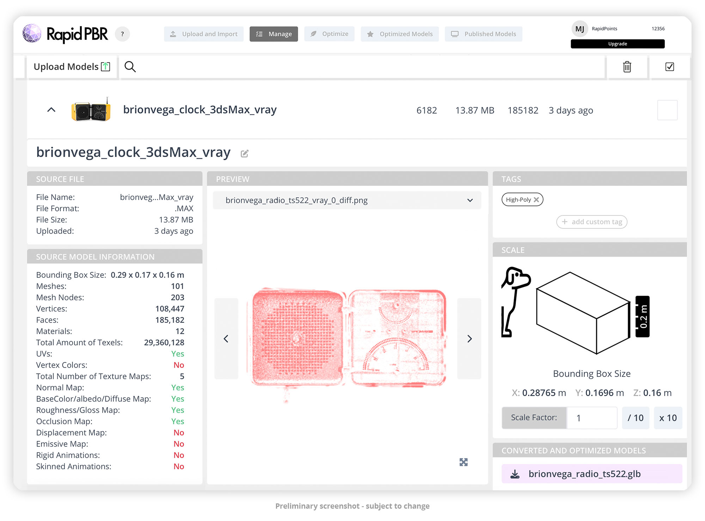Click the download icon beside the glb file
705x521 pixels.
515,474
